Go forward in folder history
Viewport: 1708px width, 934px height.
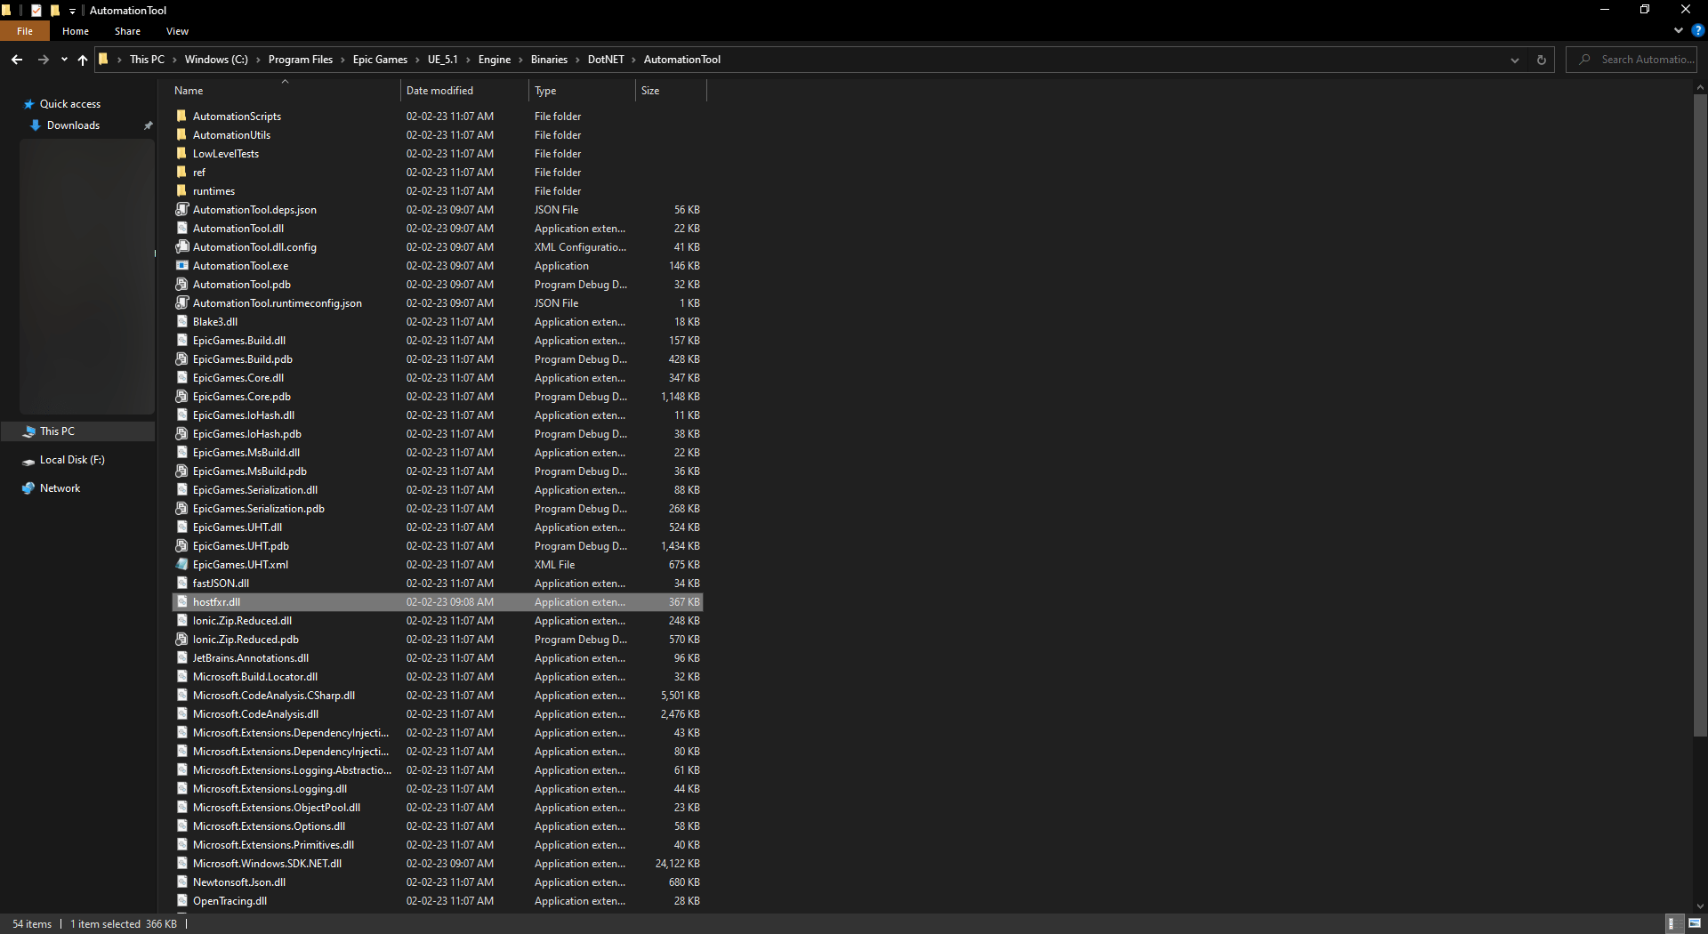coord(43,60)
